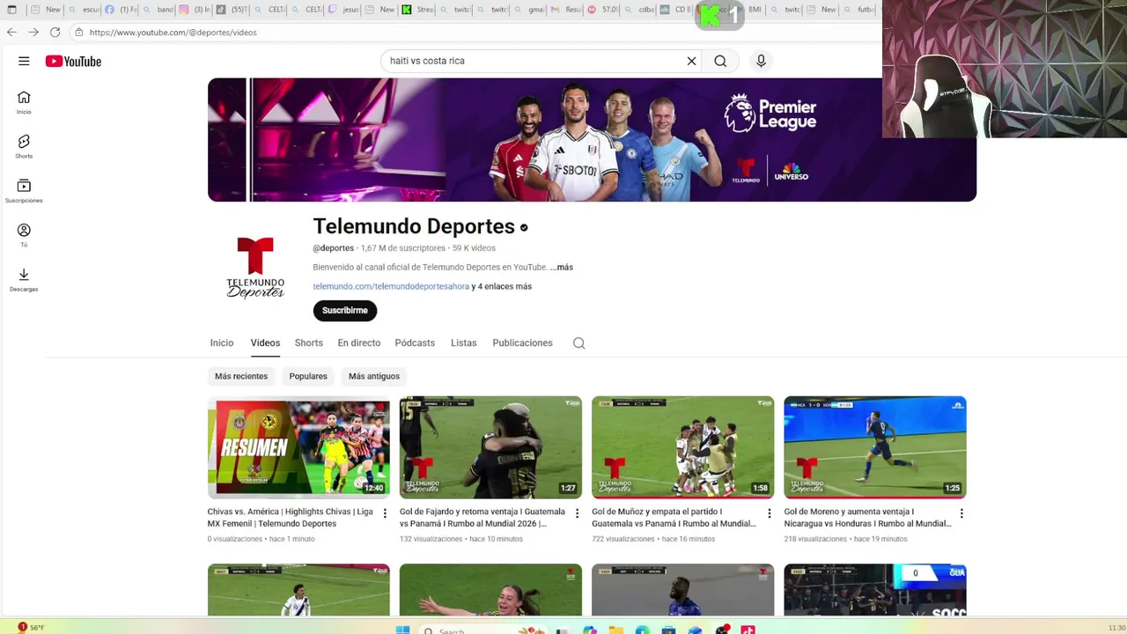Open the Pódcasts tab
Image resolution: width=1127 pixels, height=634 pixels.
[x=415, y=343]
